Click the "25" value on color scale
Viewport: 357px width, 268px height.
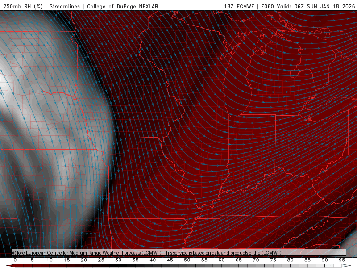[101, 260]
